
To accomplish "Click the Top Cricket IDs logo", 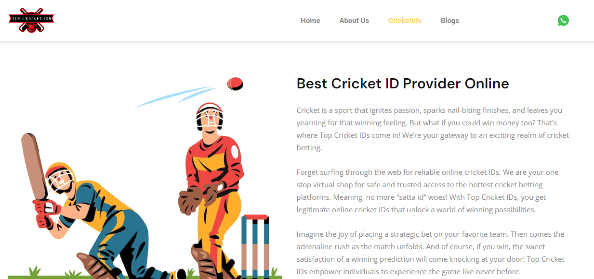I will [x=31, y=20].
